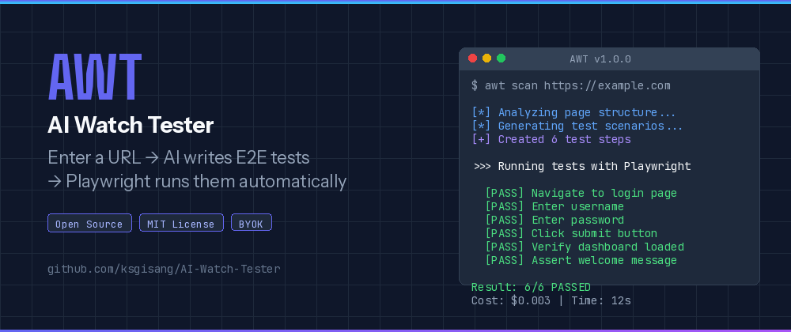Click the AWT v1.0.0 terminal title
Screen dimensions: 791x332
(600, 59)
